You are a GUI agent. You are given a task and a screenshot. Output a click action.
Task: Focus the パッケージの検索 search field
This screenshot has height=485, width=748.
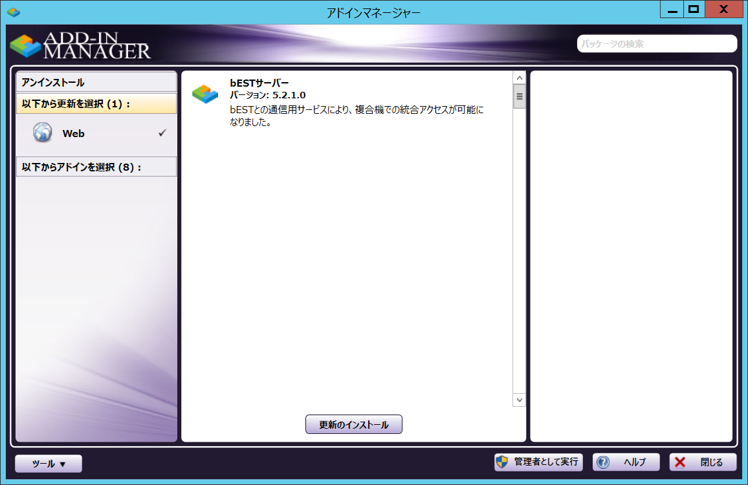pos(657,44)
